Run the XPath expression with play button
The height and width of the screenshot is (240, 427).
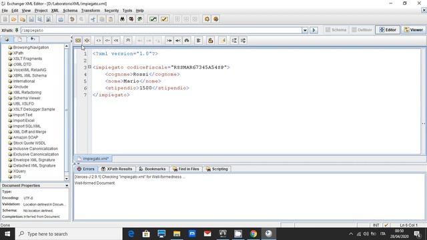pos(314,30)
